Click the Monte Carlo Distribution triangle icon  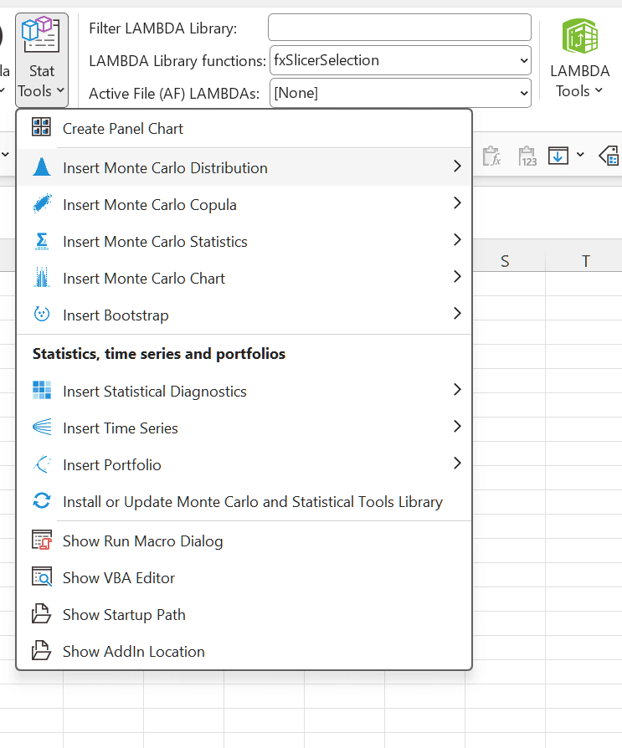[x=42, y=167]
